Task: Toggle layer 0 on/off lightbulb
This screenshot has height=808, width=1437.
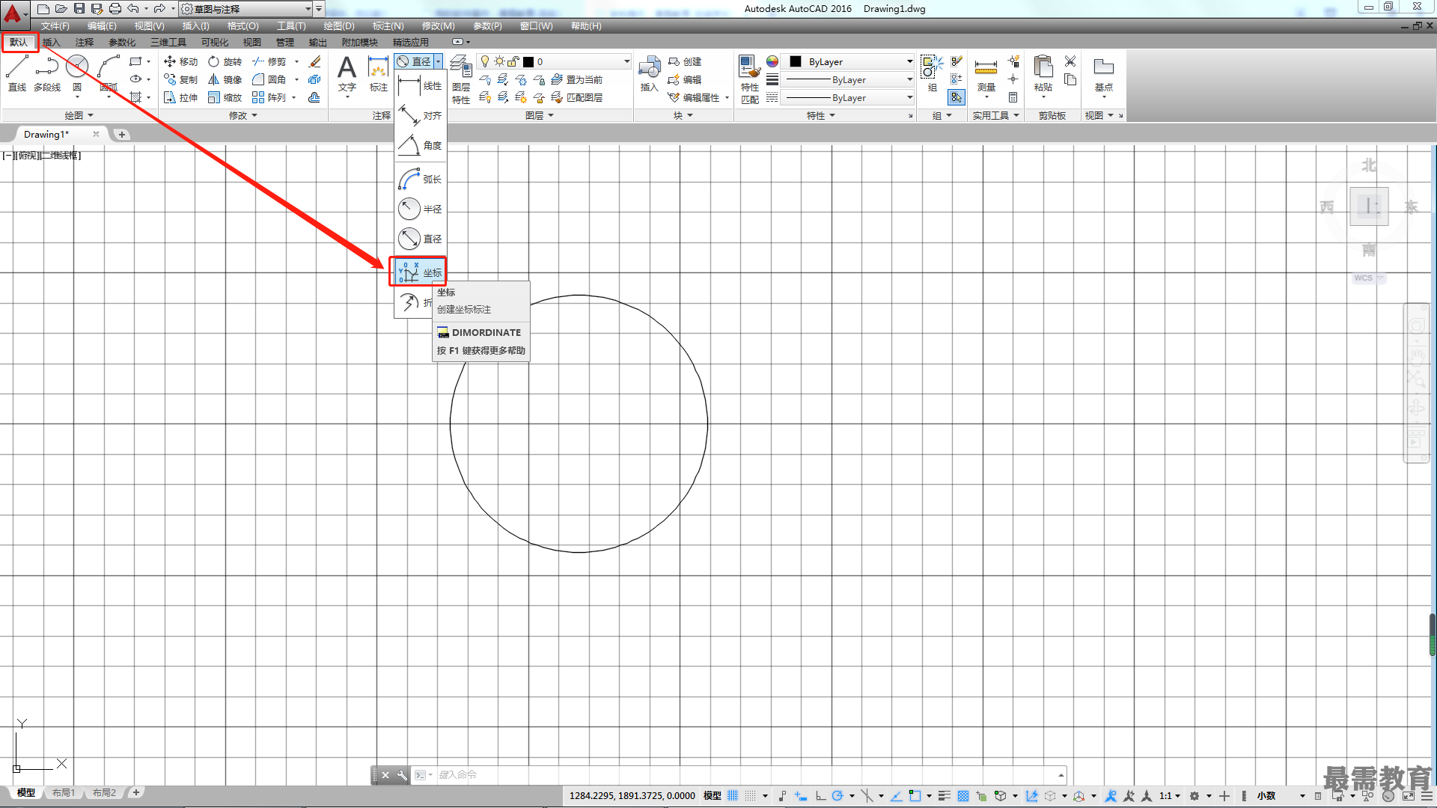Action: [x=485, y=61]
